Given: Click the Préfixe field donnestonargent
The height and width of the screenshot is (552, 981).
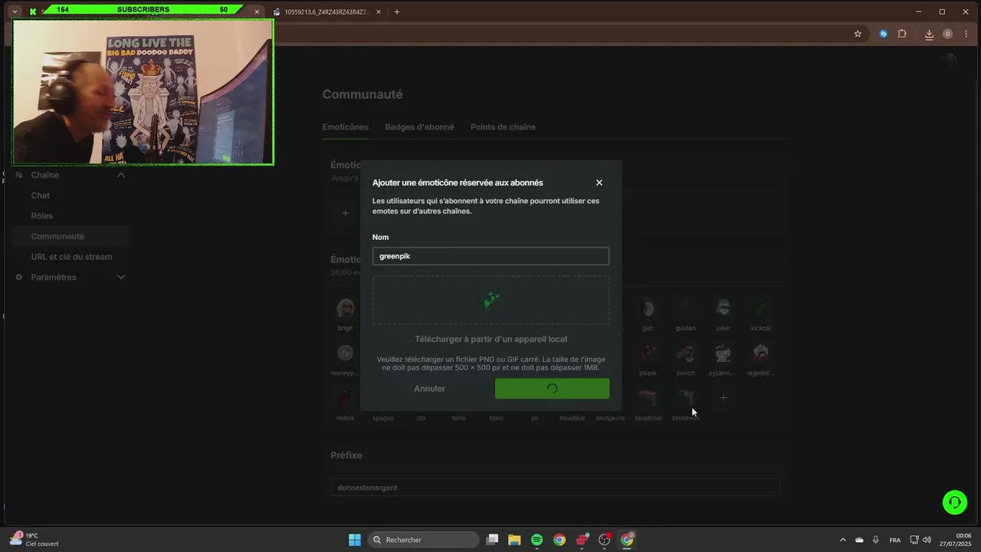Looking at the screenshot, I should 555,488.
